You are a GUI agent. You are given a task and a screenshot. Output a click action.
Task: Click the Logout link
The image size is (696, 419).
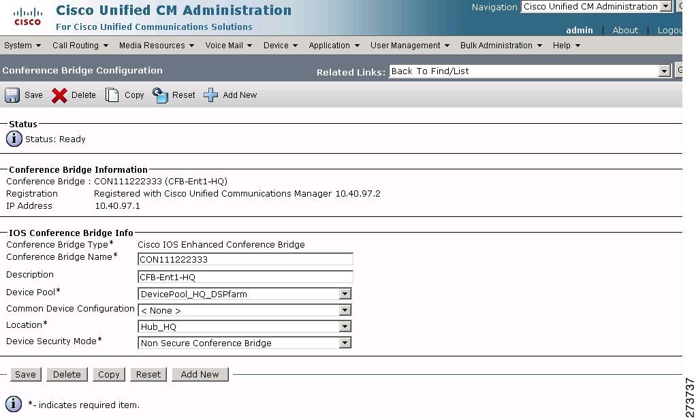[x=670, y=30]
